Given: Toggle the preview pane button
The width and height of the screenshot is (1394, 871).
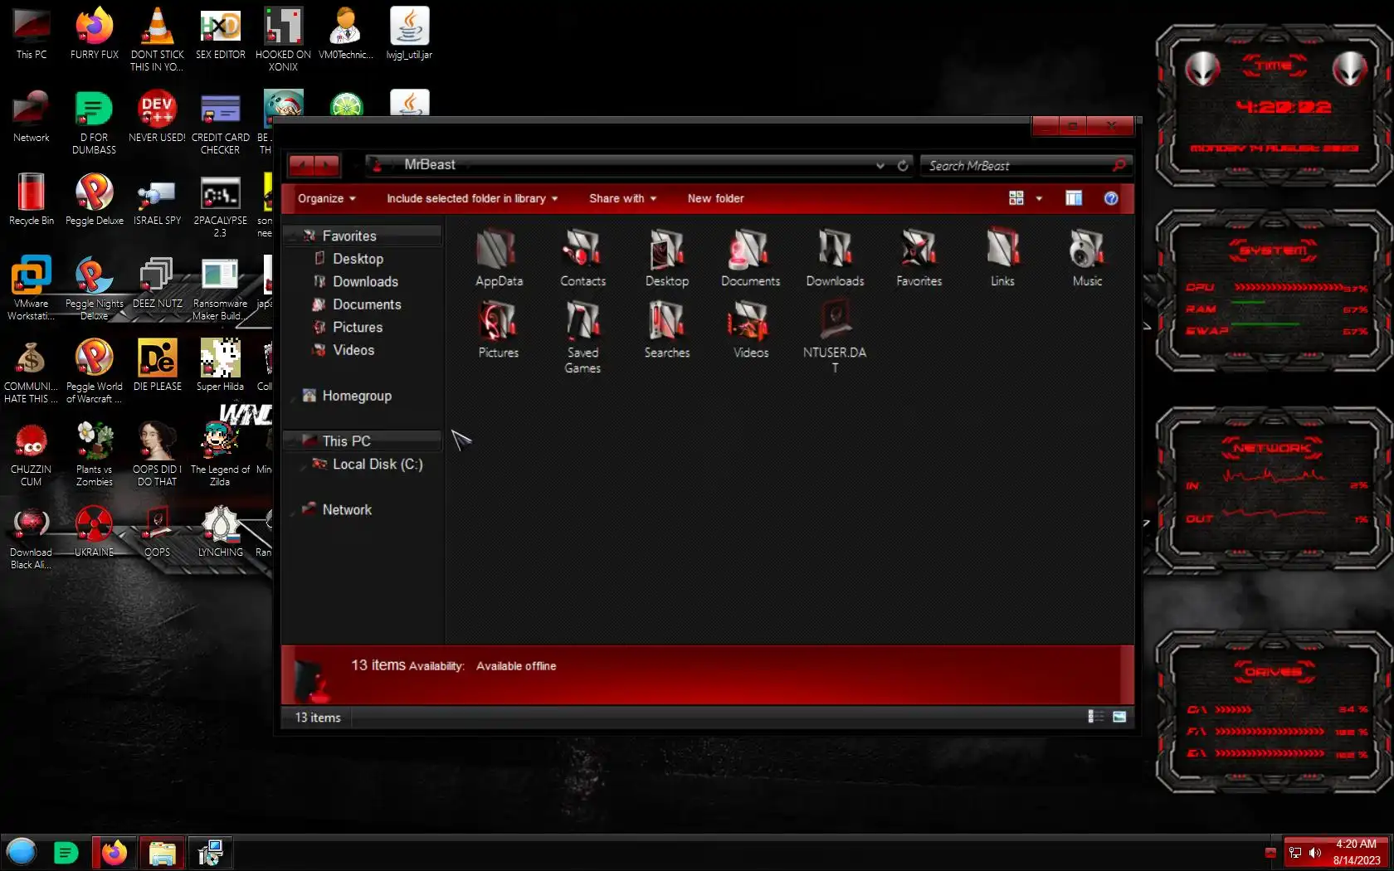Looking at the screenshot, I should coord(1074,198).
